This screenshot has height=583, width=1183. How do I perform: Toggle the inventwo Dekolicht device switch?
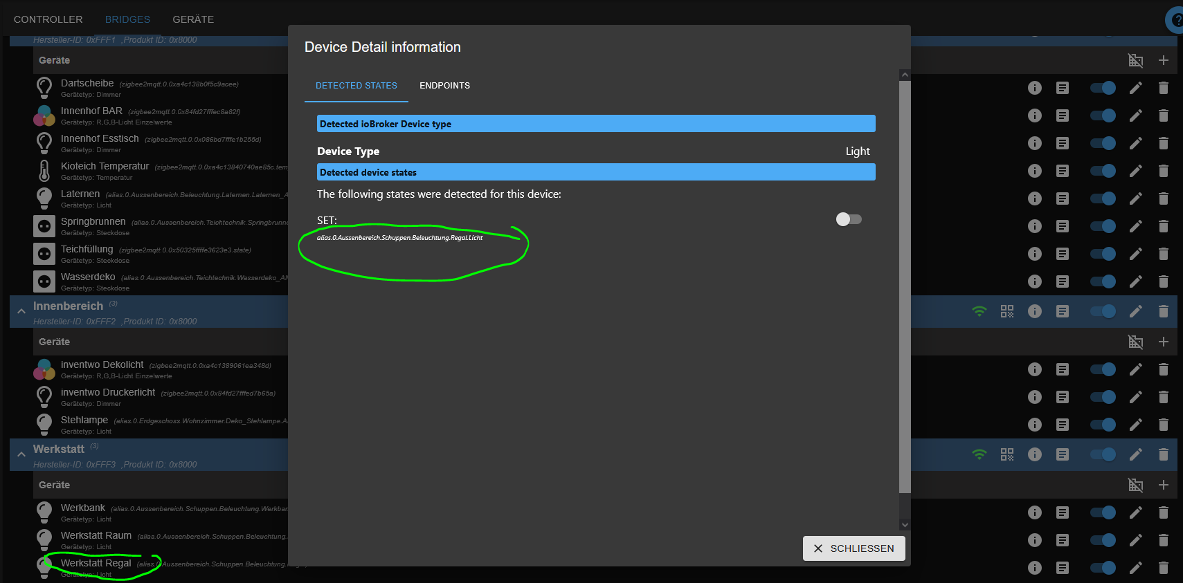(x=1103, y=369)
